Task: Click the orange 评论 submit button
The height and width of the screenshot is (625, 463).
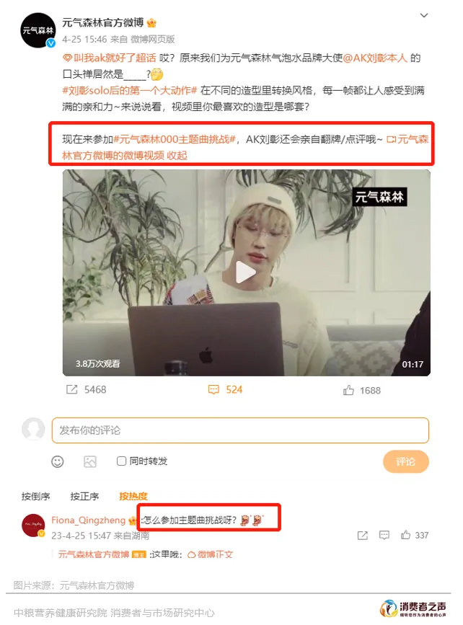Action: pyautogui.click(x=405, y=461)
